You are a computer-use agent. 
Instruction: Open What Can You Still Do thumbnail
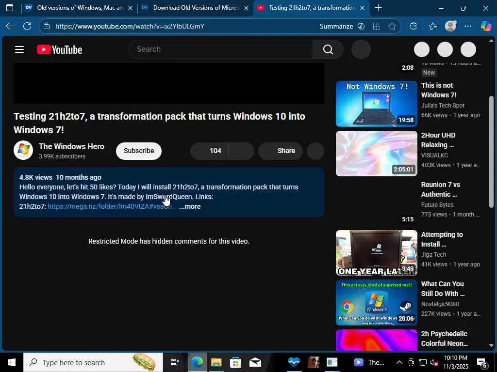(377, 302)
